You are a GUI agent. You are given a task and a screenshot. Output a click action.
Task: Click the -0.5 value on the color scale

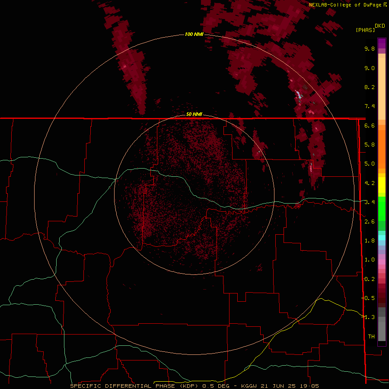368,298
